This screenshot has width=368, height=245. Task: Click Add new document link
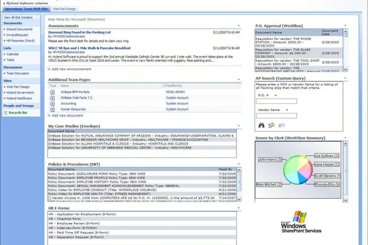(67, 116)
